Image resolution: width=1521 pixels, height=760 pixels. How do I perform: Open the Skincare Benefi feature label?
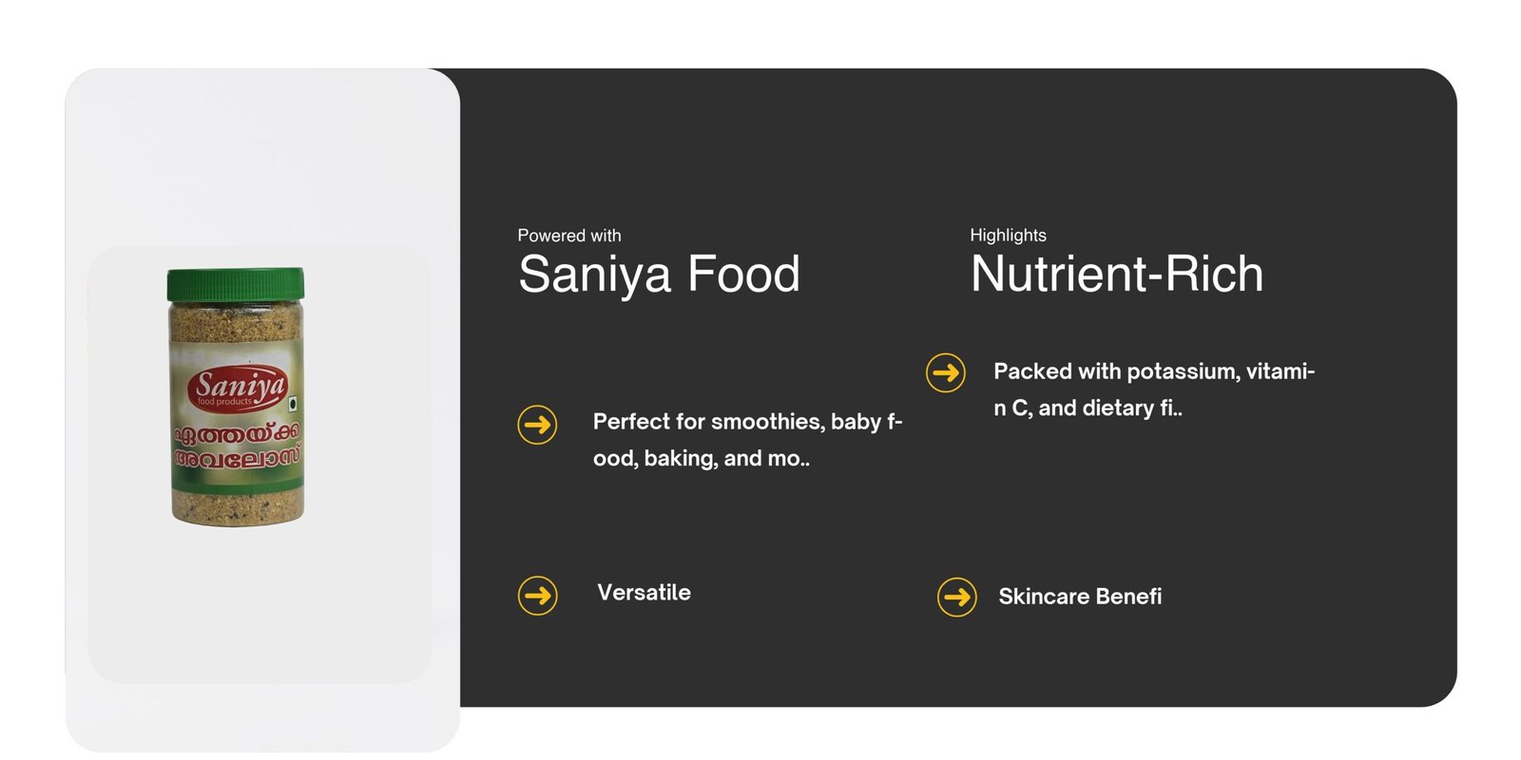coord(1079,597)
